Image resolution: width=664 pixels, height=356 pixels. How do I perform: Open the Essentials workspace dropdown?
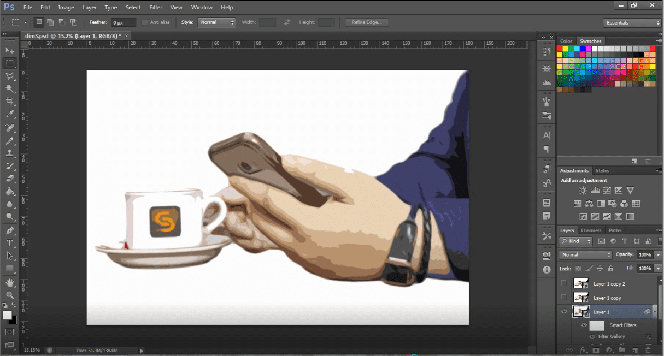point(632,22)
